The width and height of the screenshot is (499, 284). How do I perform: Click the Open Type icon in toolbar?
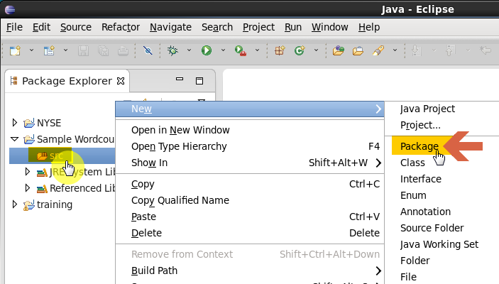pos(339,50)
